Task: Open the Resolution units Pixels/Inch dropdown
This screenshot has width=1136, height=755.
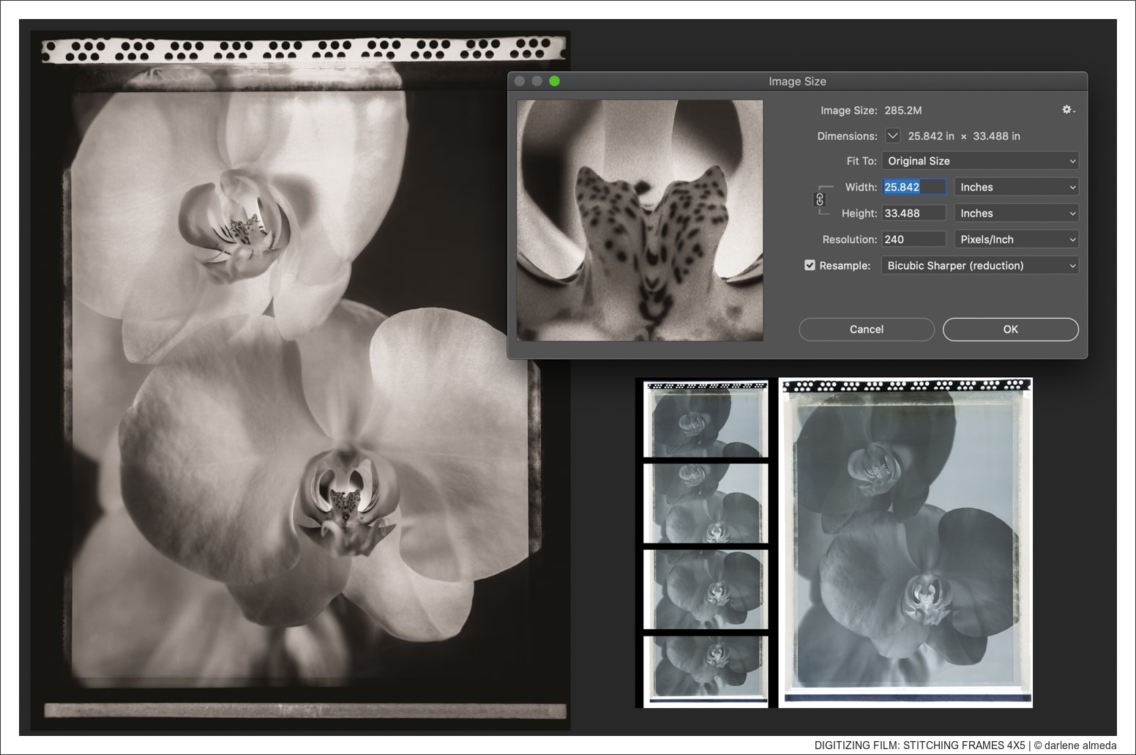Action: pyautogui.click(x=1017, y=239)
